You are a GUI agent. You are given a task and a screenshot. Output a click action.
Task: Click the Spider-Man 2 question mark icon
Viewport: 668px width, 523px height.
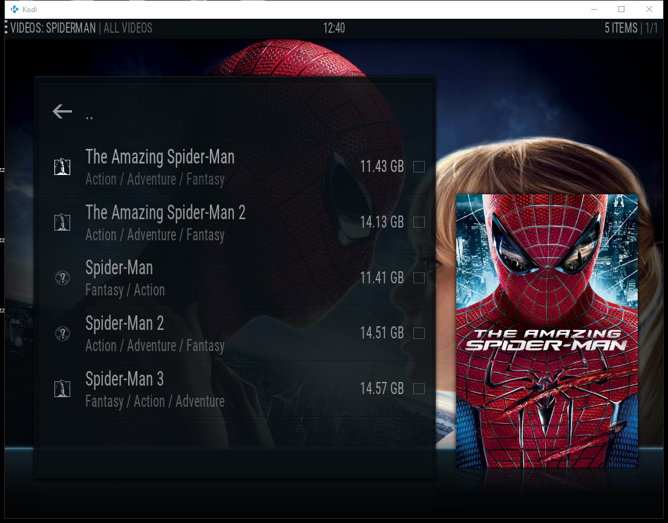(x=63, y=334)
